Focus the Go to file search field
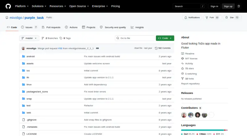Viewport: 247px width, 136px height. (135, 38)
